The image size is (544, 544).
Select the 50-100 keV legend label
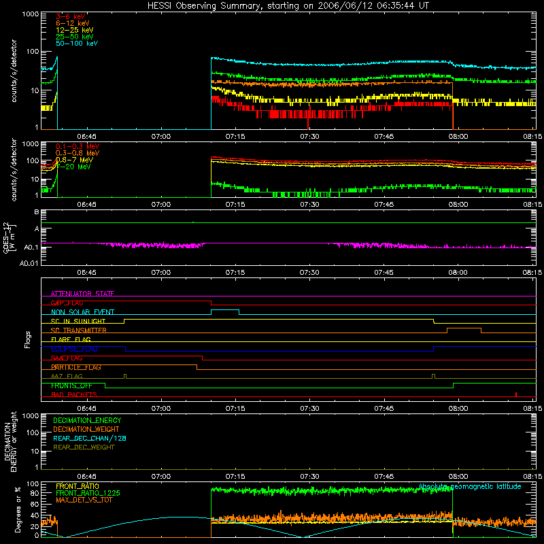point(77,44)
